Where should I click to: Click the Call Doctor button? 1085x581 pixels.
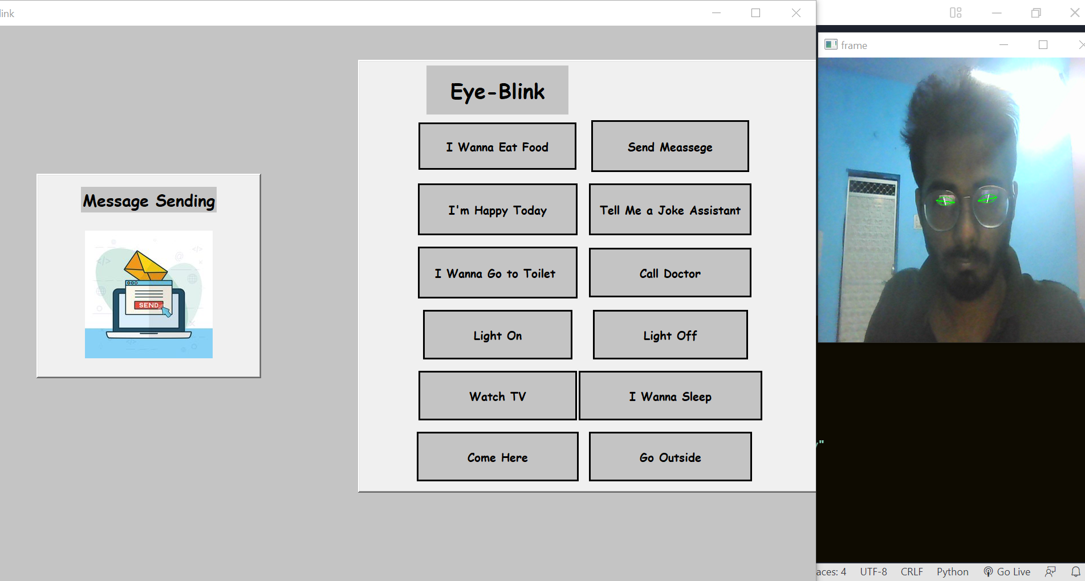tap(670, 273)
